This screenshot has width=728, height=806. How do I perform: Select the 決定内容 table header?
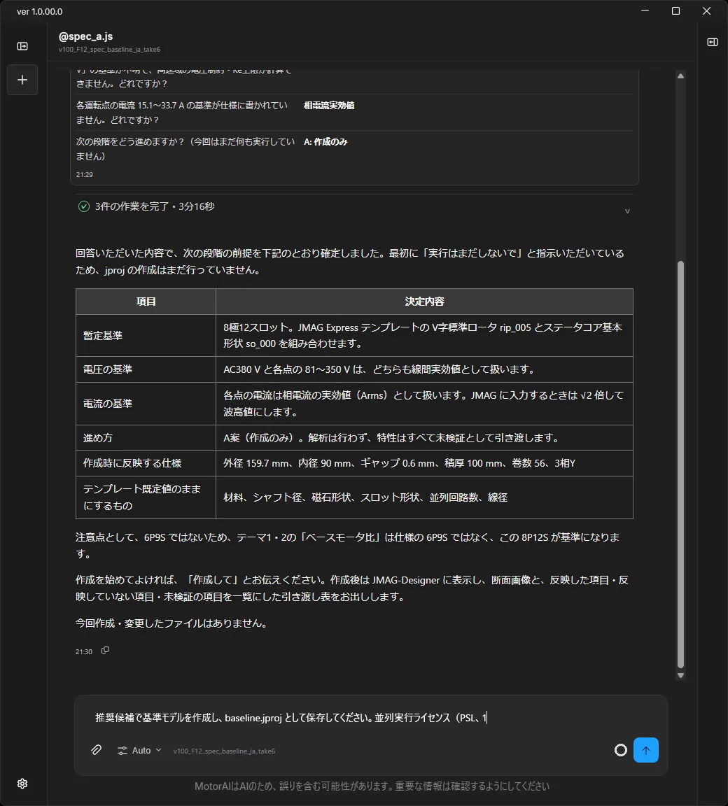[424, 302]
